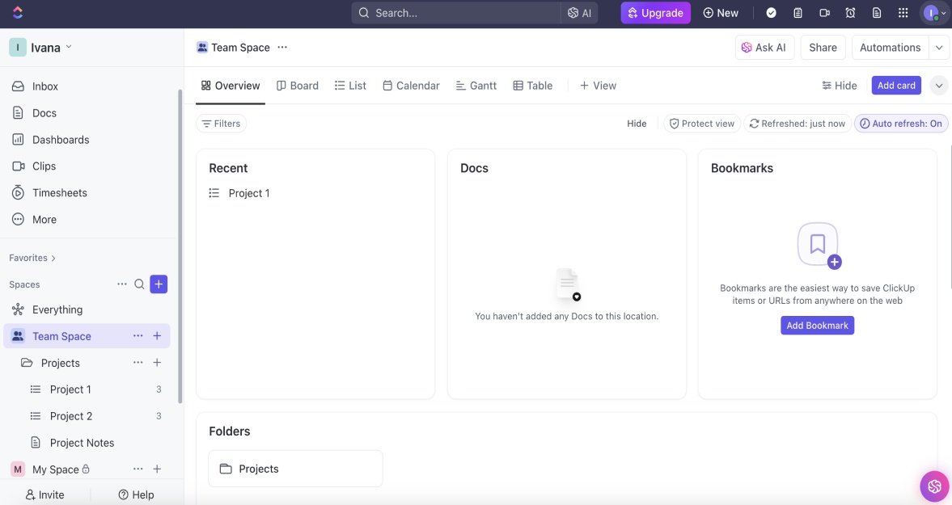Toggle Auto refresh: On

click(901, 124)
